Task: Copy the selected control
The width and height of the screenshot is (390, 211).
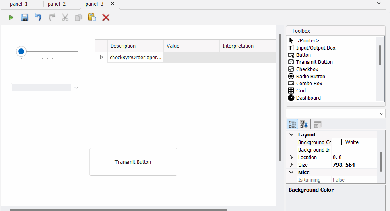Action: [79, 17]
